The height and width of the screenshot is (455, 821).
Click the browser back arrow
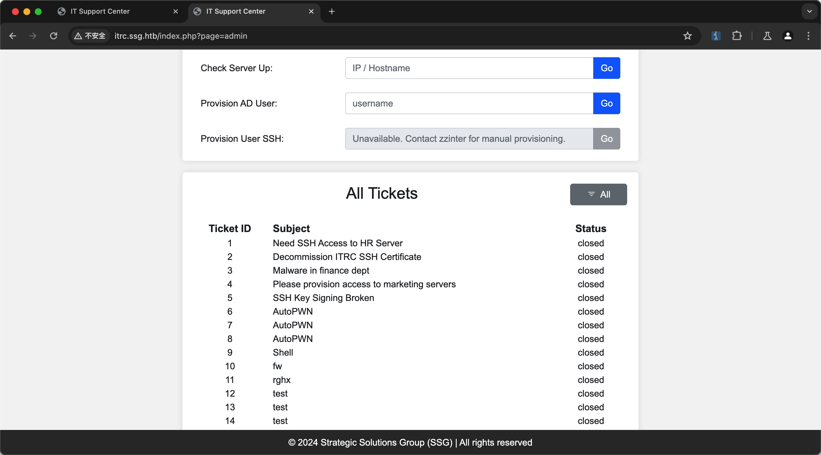[x=13, y=36]
